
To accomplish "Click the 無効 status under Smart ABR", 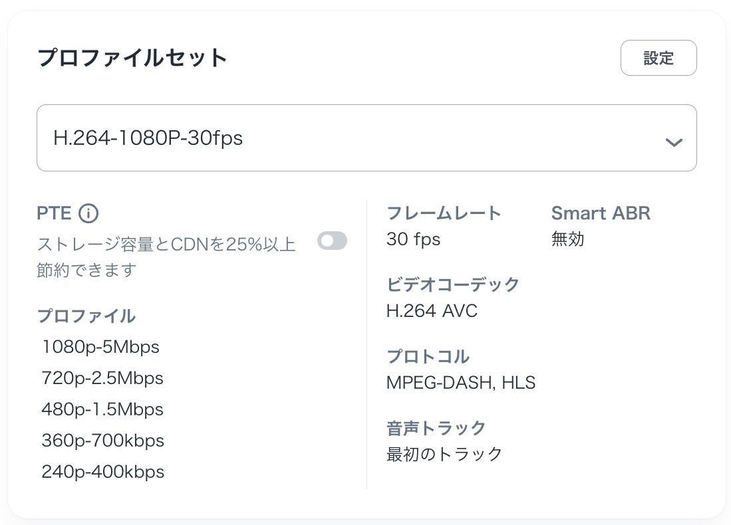I will coord(567,239).
